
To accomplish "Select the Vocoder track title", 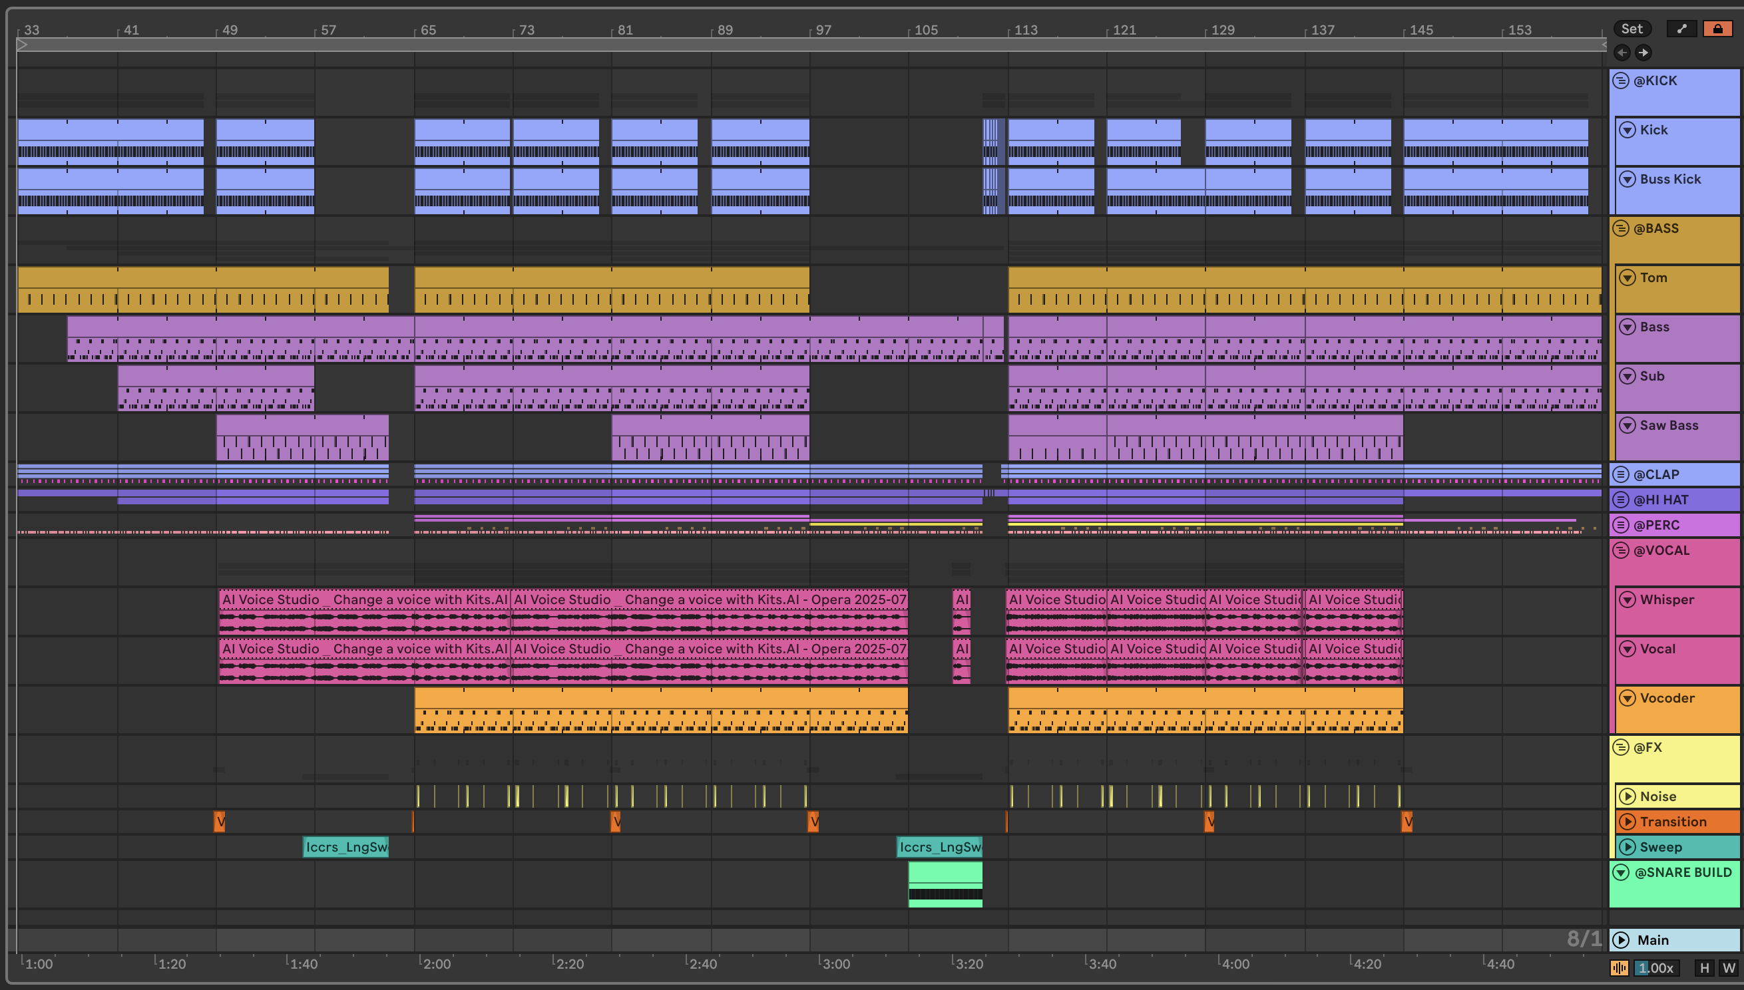I will [x=1667, y=699].
